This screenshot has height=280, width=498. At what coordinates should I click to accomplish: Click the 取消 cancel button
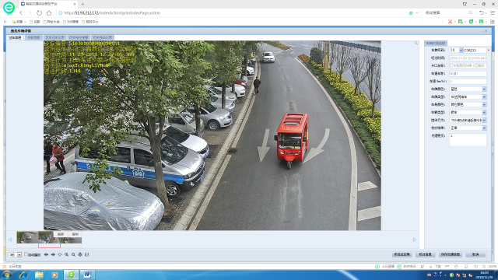coord(475,254)
